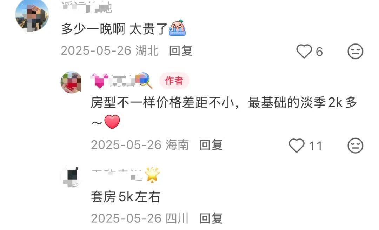Click the star icon beside third username
This screenshot has height=230, width=379.
click(152, 174)
